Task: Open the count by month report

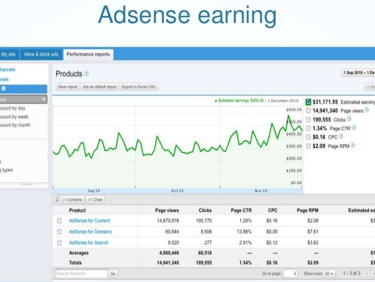Action: coord(15,125)
